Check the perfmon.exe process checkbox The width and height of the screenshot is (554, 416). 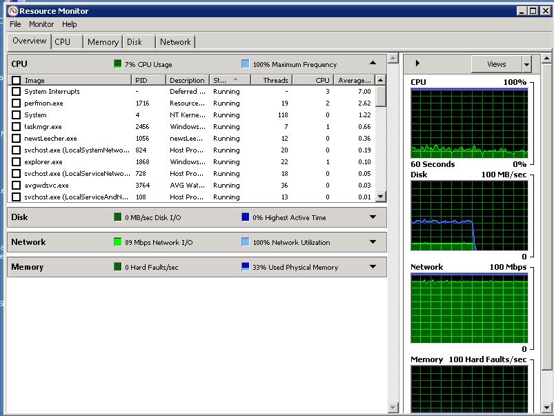[17, 103]
